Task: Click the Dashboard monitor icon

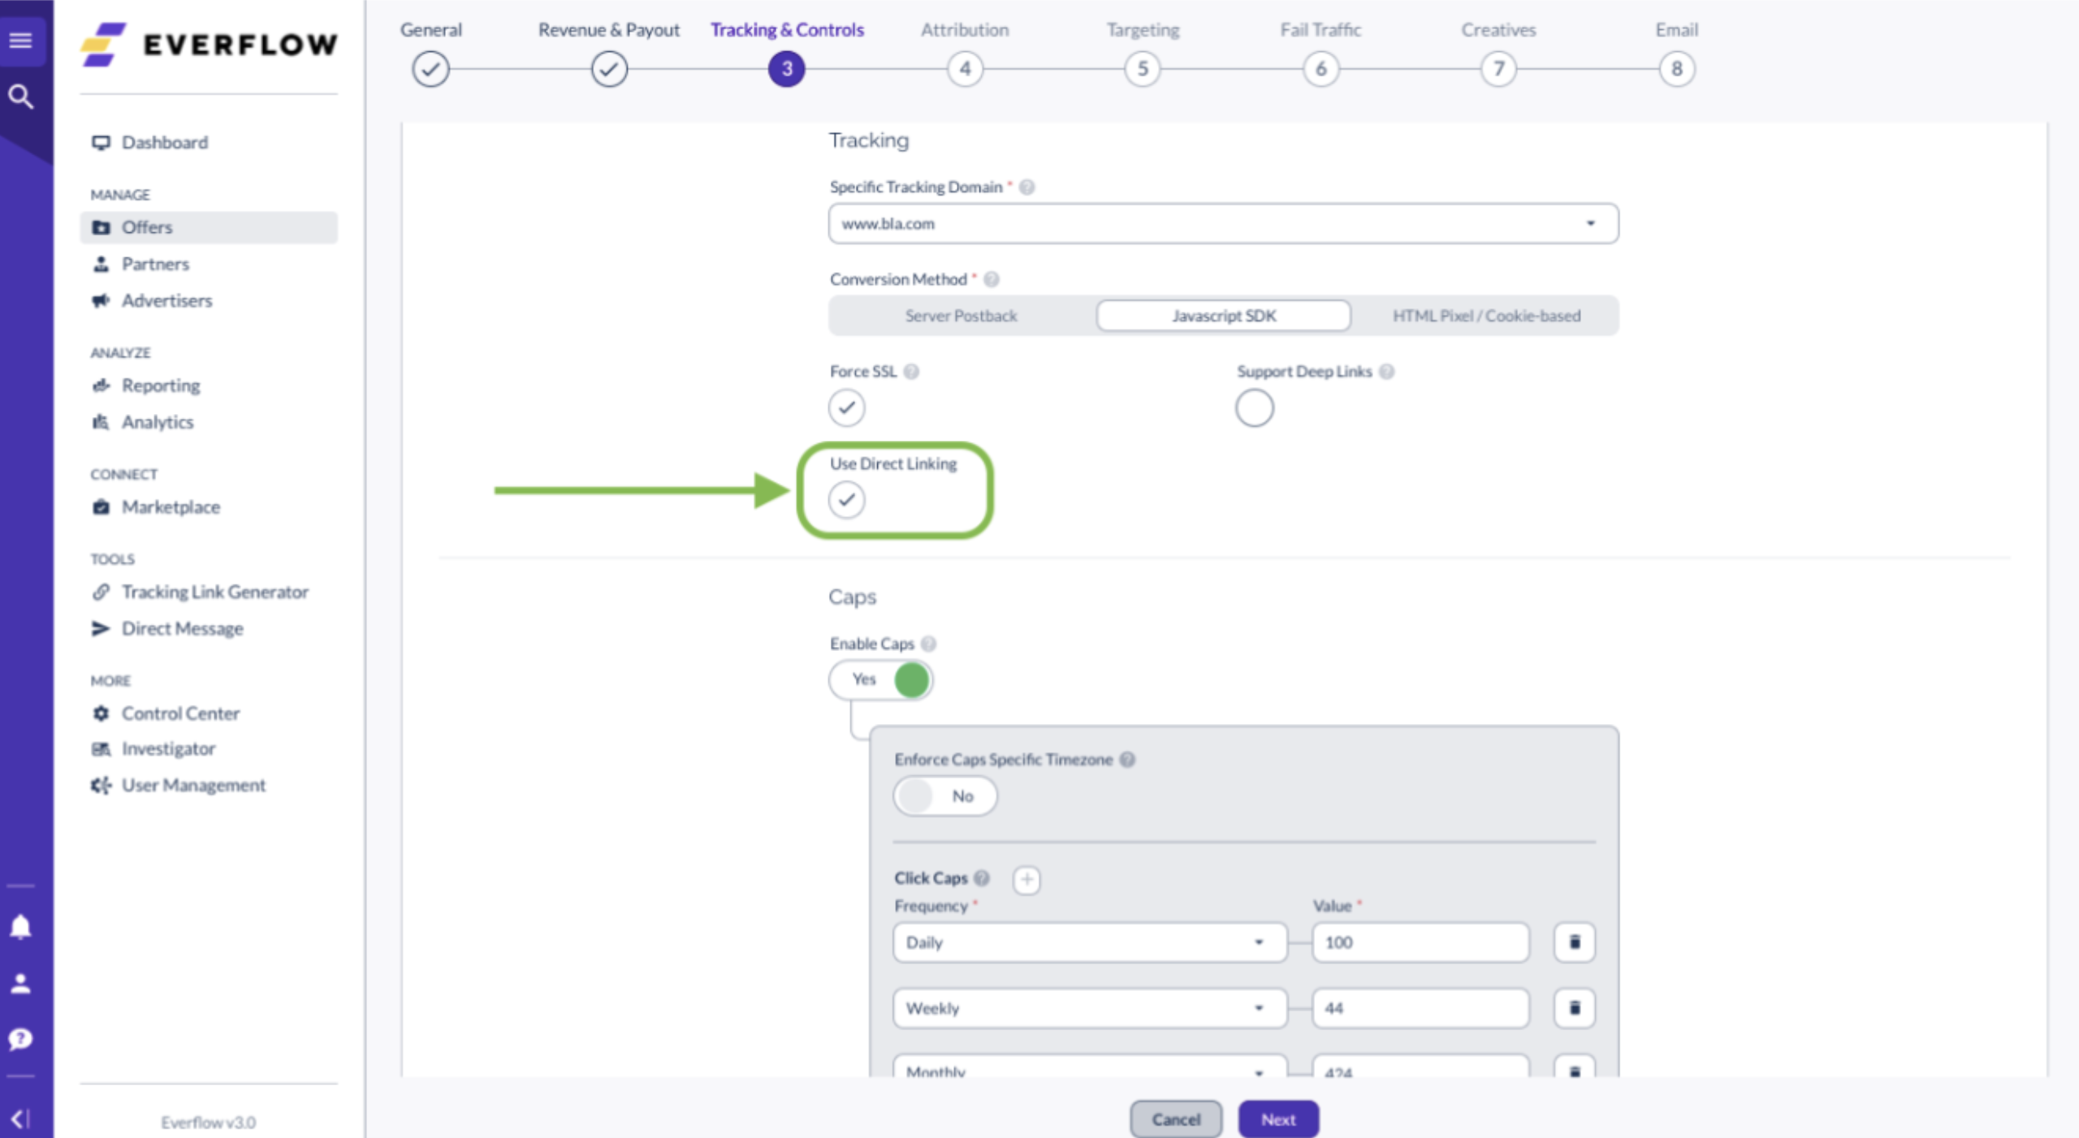Action: pos(101,143)
